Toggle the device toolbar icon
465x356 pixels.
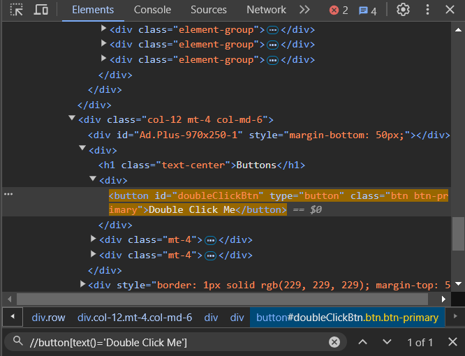41,10
